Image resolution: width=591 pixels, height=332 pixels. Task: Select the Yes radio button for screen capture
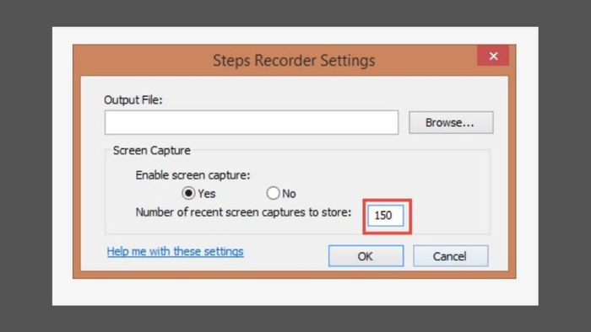click(188, 193)
